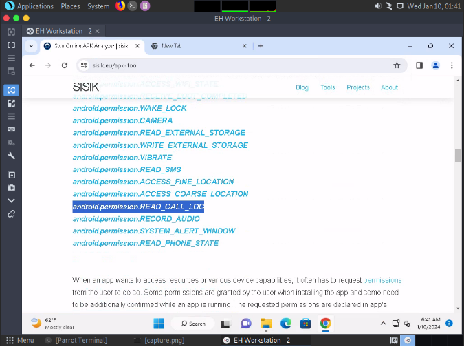
Task: Click the android.permission.CAMERA link
Action: pyautogui.click(x=122, y=120)
